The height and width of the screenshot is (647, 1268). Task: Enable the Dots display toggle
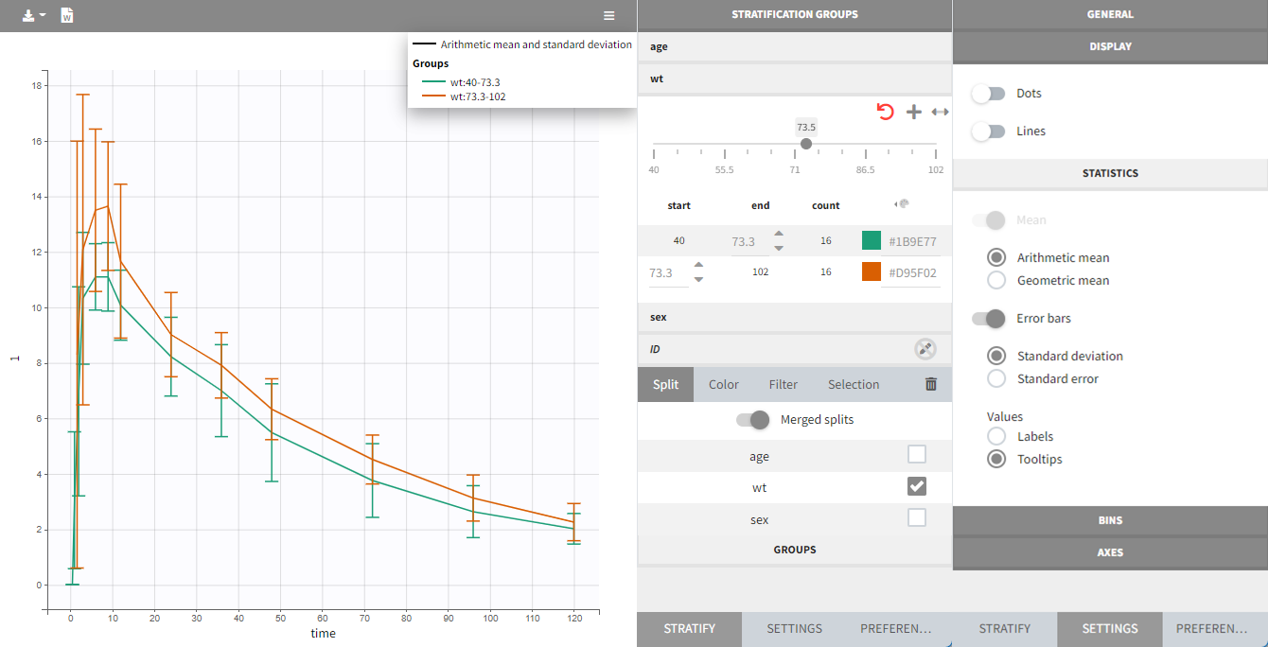[x=989, y=94]
